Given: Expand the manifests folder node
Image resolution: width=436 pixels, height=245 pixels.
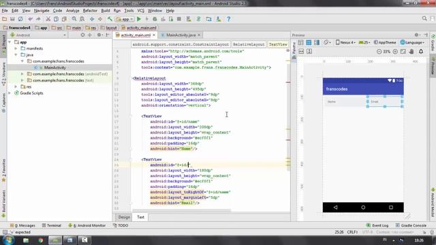Looking at the screenshot, I should (x=16, y=48).
